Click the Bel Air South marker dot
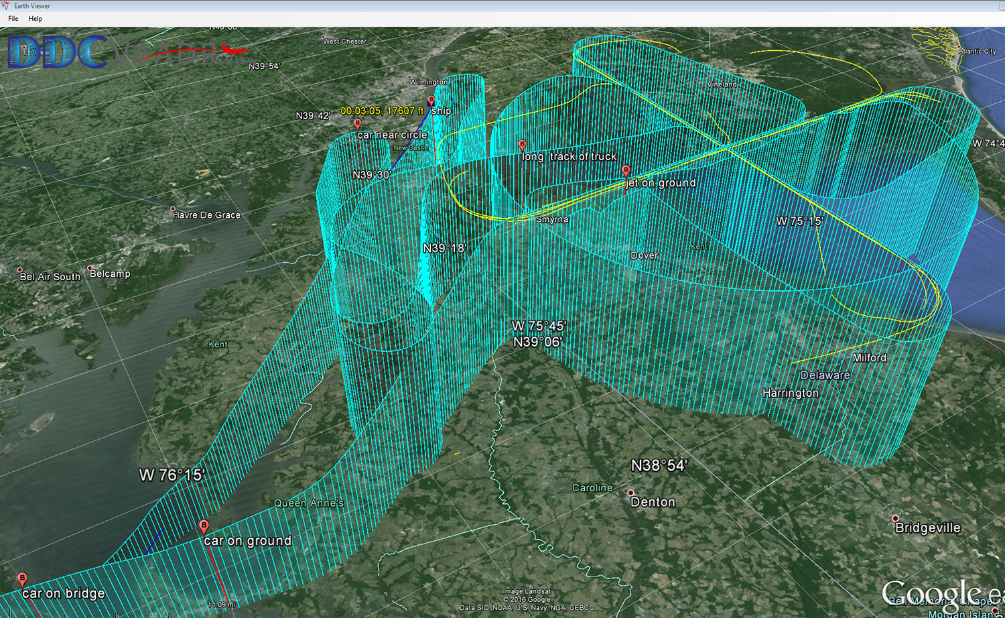This screenshot has width=1005, height=618. point(20,270)
